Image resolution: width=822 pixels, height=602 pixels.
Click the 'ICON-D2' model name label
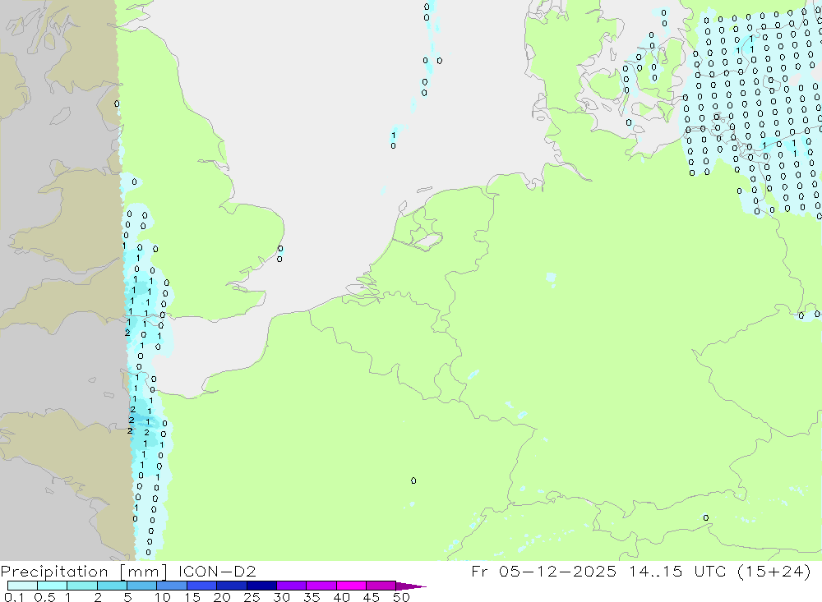[x=217, y=571]
